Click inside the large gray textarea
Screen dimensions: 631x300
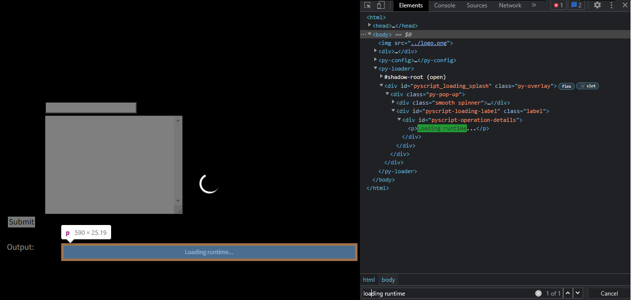110,165
